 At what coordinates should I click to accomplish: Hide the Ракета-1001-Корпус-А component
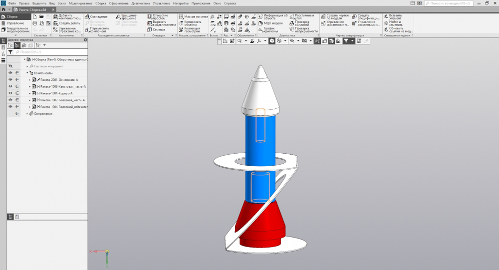click(x=10, y=93)
